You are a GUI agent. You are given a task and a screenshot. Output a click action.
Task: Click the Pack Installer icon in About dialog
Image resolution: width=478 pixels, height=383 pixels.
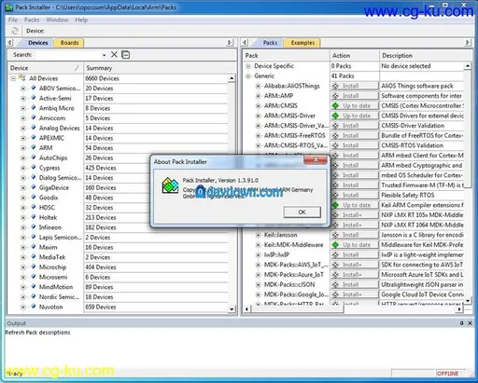click(170, 185)
